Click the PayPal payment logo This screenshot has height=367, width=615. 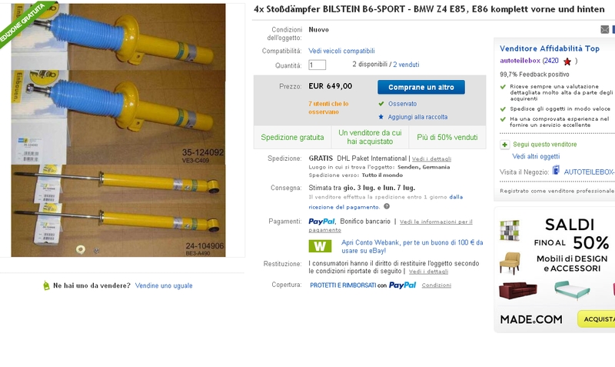pos(321,222)
